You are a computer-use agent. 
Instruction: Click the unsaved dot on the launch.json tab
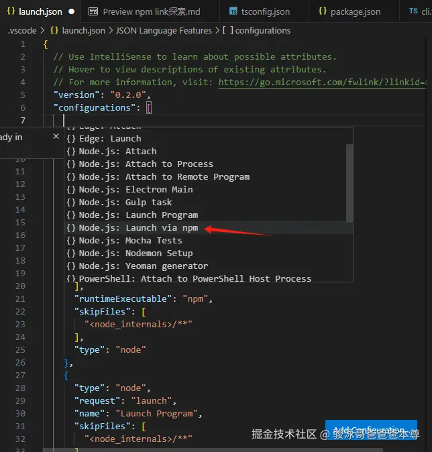point(71,11)
